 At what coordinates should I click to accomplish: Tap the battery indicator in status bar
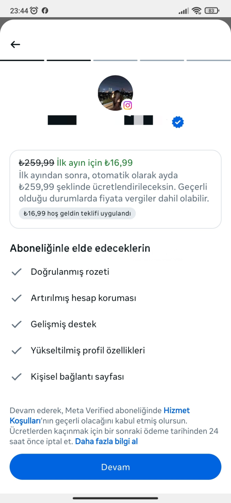pyautogui.click(x=212, y=11)
